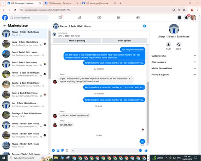Open more actions plus icon in composer
This screenshot has height=161, width=201.
click(53, 151)
